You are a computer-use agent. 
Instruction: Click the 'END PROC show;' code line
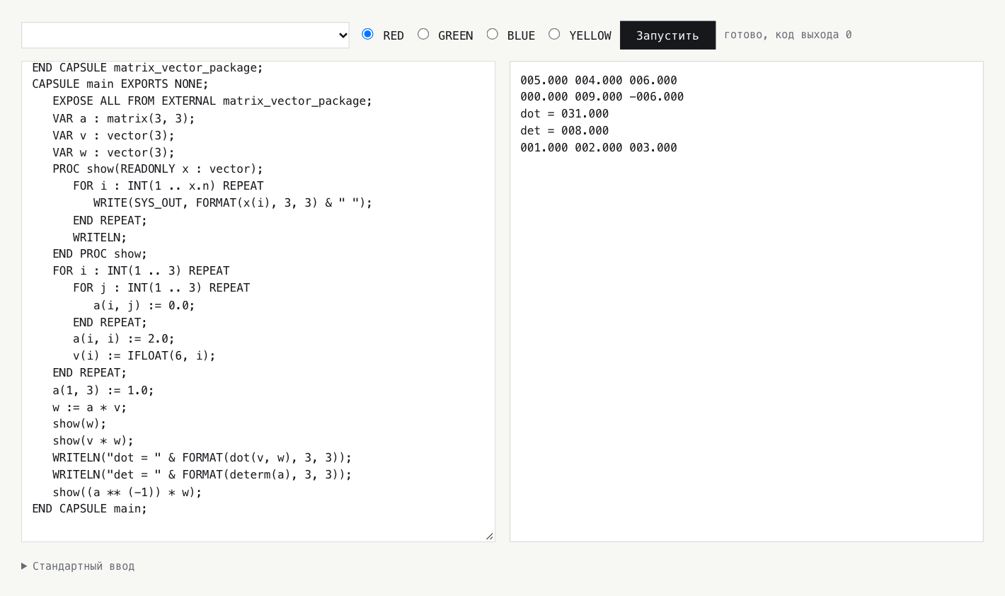pyautogui.click(x=100, y=254)
